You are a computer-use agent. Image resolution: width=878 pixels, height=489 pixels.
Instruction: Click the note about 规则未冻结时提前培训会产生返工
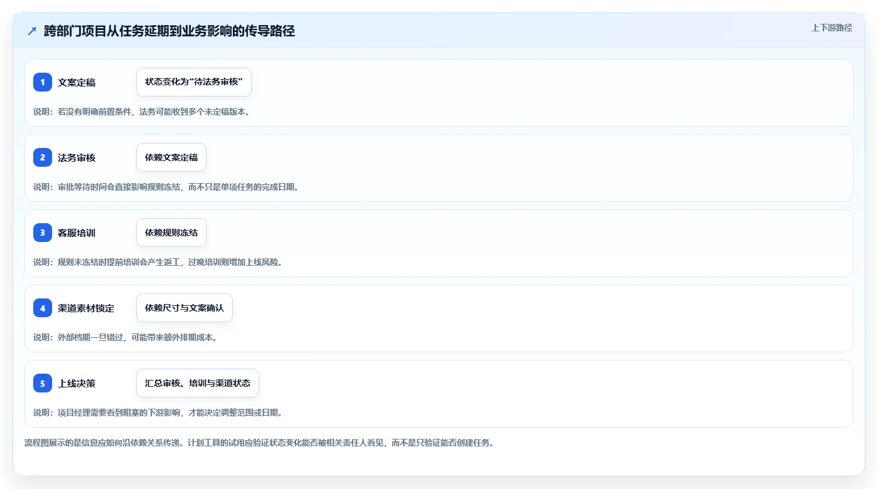(x=158, y=262)
